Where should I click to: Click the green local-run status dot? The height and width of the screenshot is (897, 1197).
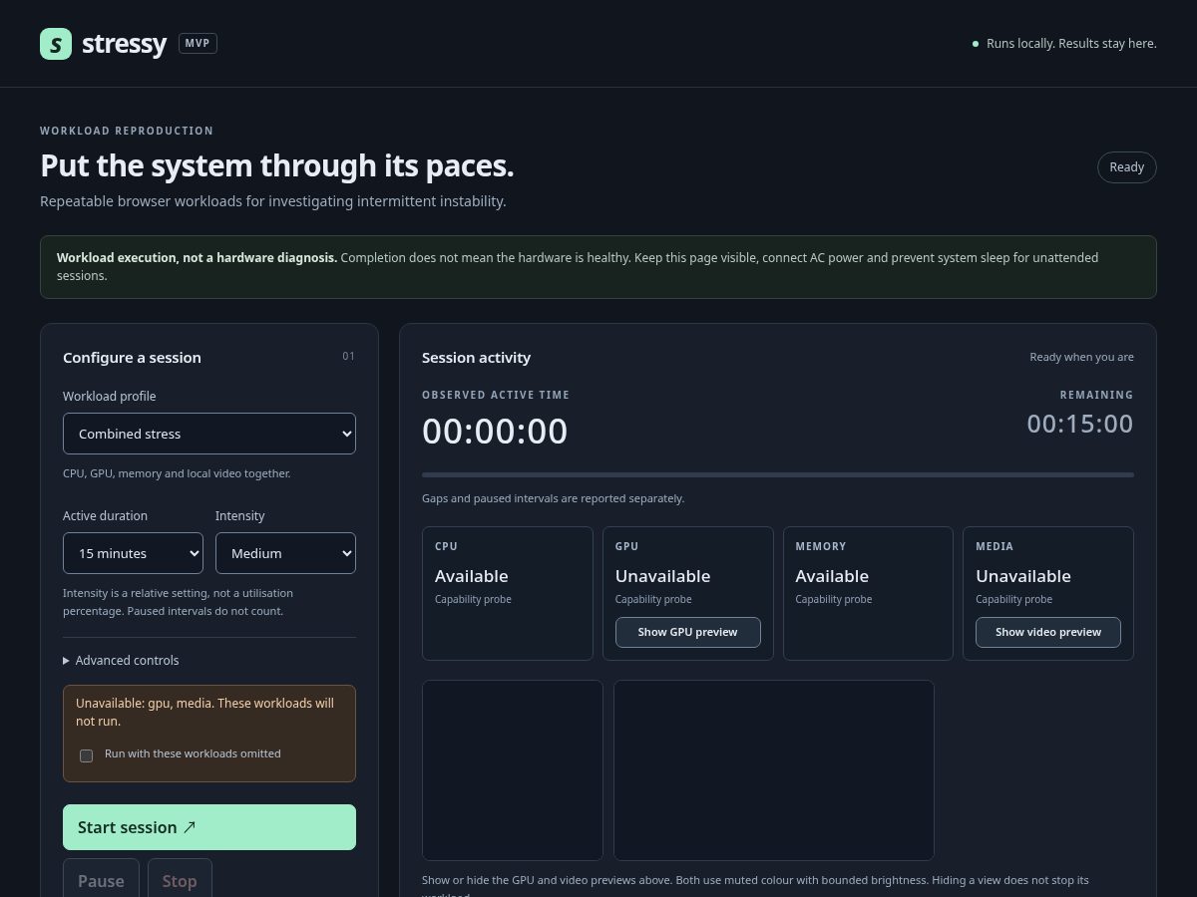(x=976, y=44)
